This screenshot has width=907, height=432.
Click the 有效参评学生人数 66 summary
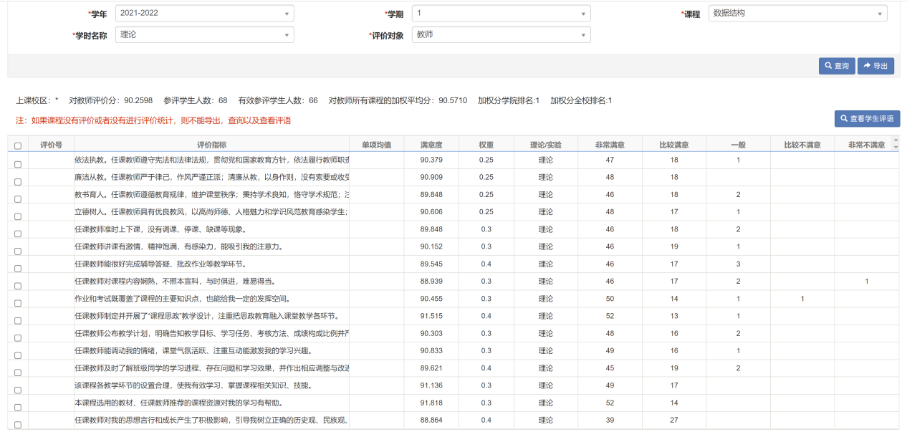click(278, 100)
